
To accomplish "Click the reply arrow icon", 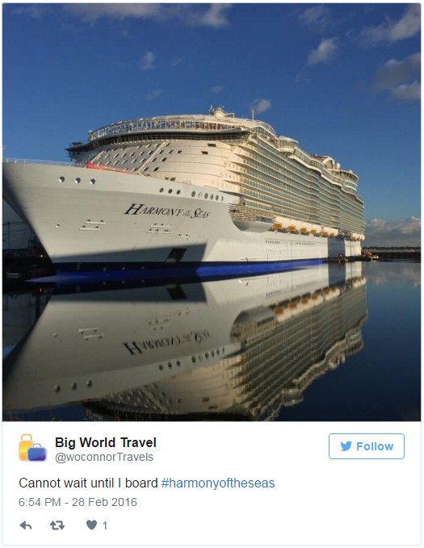I will pos(26,525).
